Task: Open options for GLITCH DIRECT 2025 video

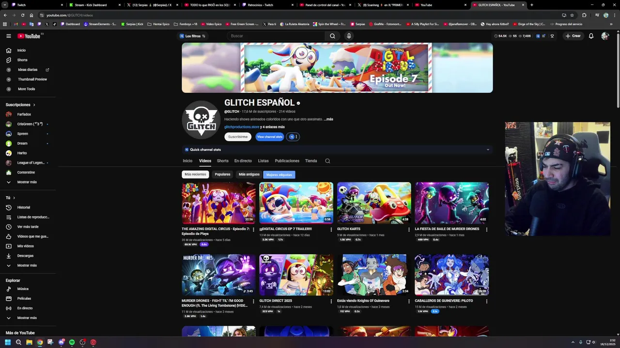Action: [x=331, y=302]
